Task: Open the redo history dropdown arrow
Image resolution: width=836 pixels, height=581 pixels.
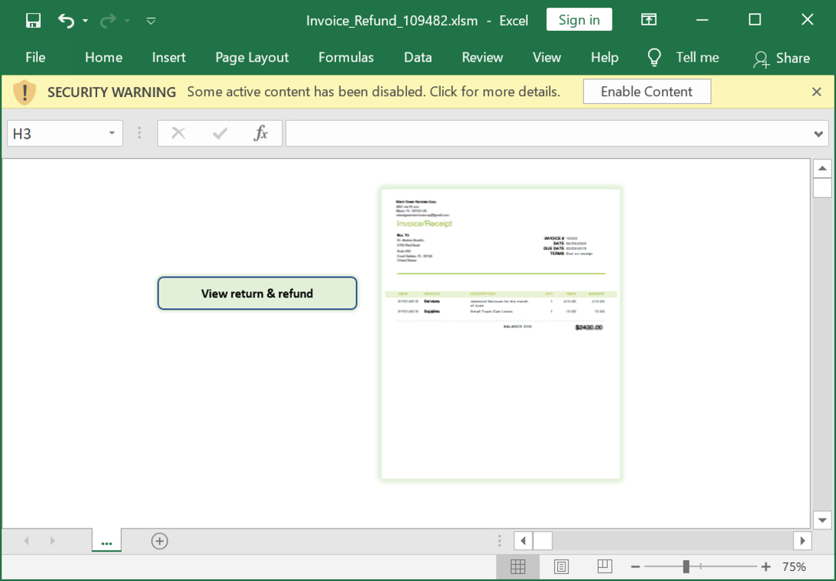Action: coord(127,21)
